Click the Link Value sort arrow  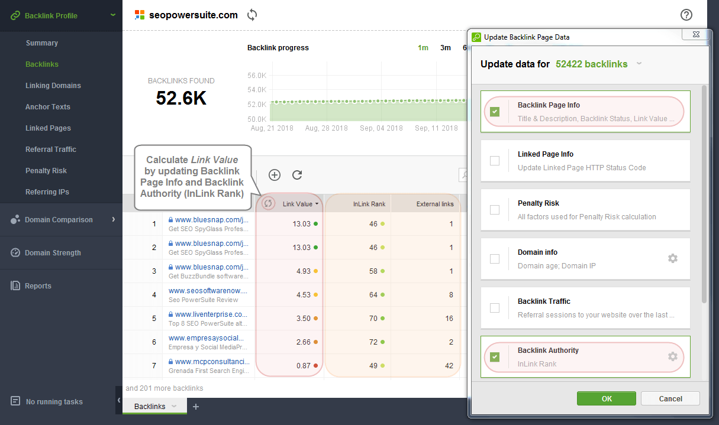click(317, 204)
